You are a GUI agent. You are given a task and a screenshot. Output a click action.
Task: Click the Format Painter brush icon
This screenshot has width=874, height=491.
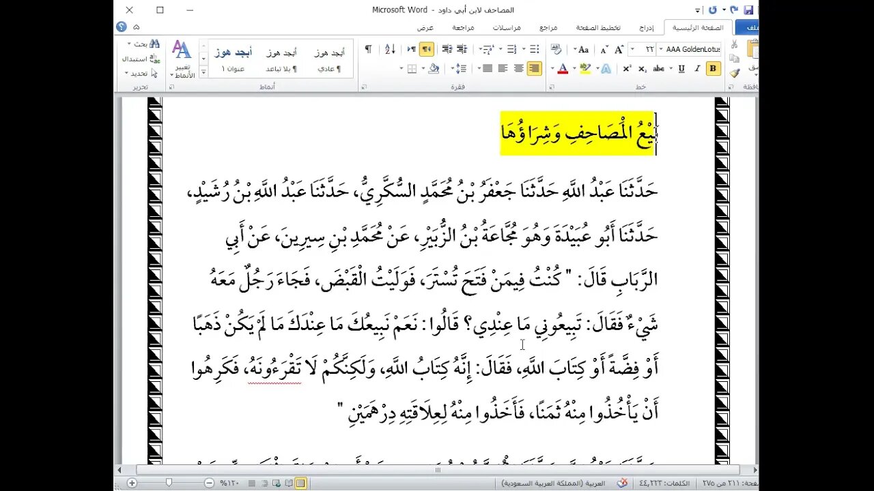(x=735, y=73)
